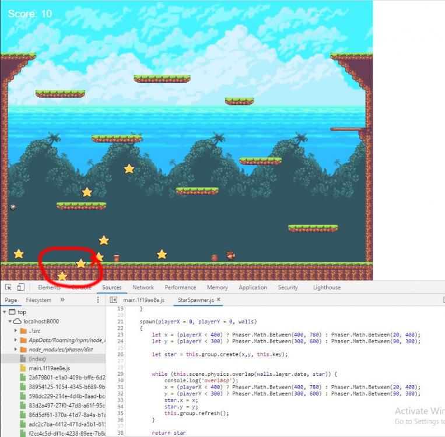Collapse the localhost:8000 tree node
This screenshot has width=445, height=437.
click(10, 321)
